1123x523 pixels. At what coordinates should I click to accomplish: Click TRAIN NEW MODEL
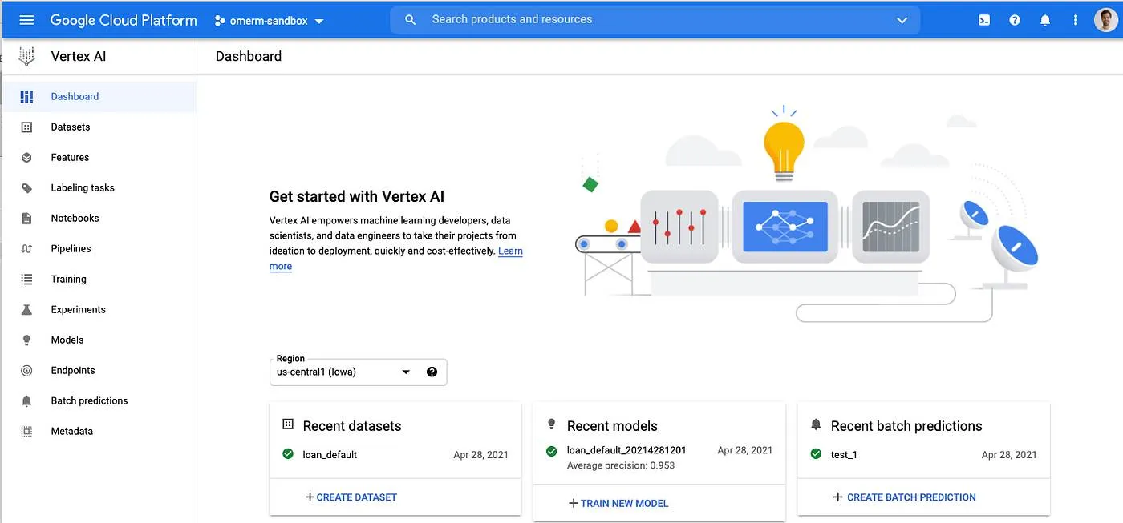(618, 503)
